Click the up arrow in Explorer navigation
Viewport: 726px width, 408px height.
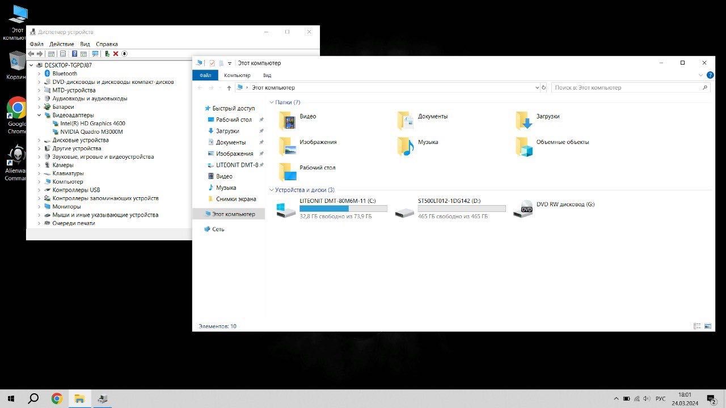[x=229, y=88]
